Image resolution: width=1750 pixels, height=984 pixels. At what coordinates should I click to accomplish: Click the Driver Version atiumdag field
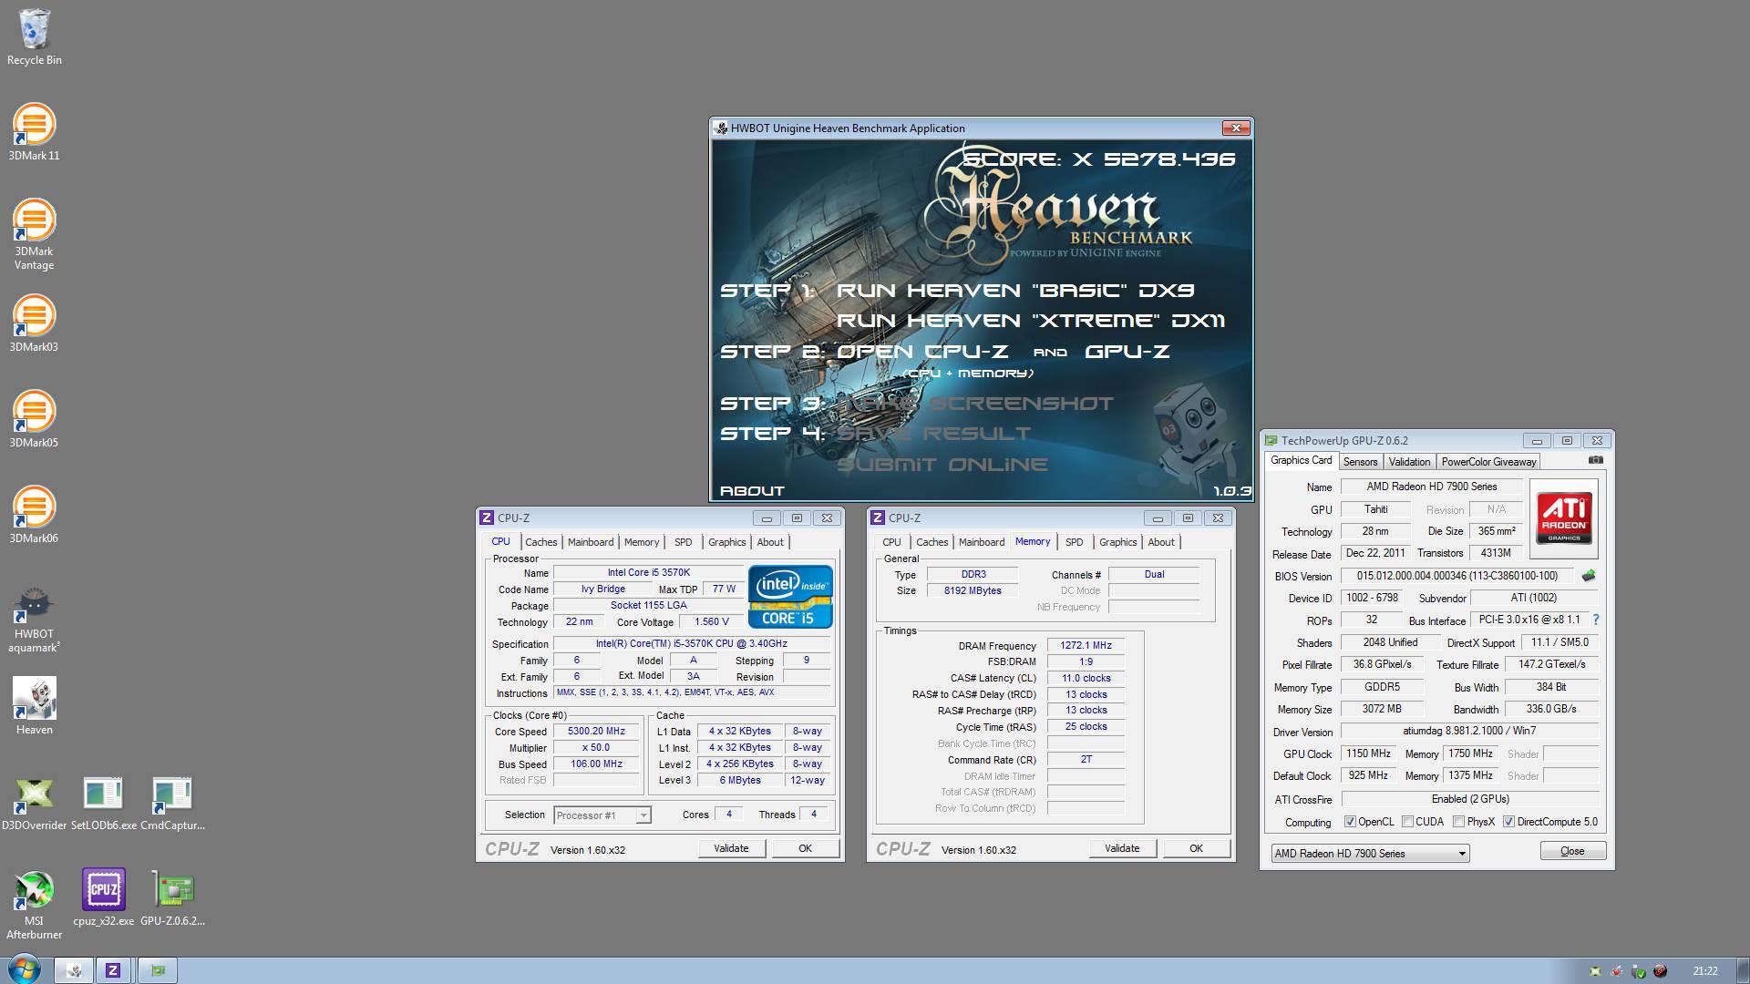pyautogui.click(x=1469, y=732)
